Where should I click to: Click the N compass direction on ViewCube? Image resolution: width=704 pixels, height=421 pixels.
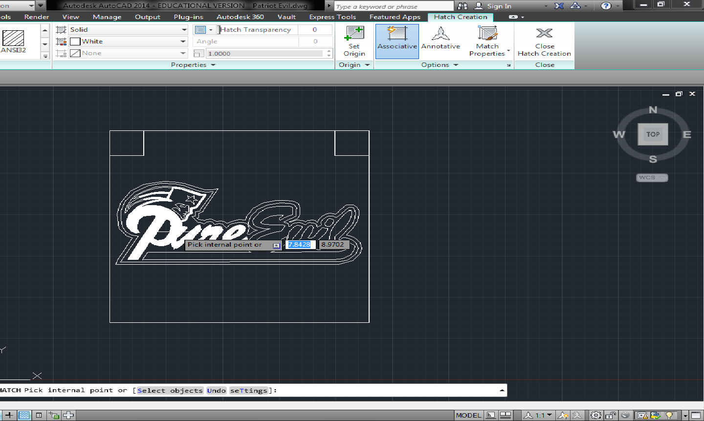[x=653, y=110]
